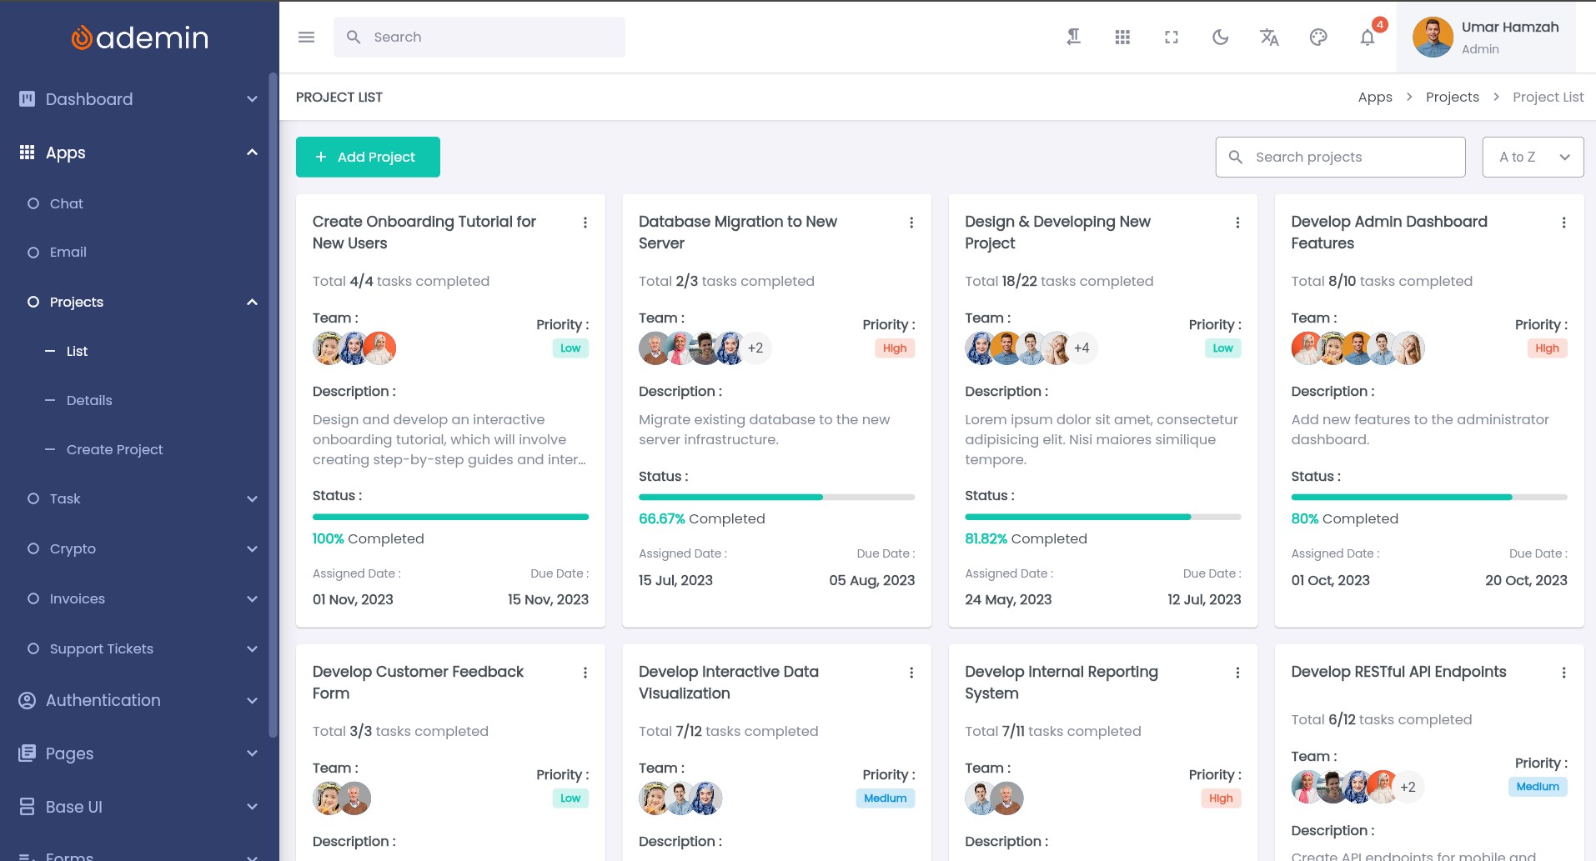The image size is (1596, 861).
Task: Click the text direction RTL icon
Action: coord(1074,38)
